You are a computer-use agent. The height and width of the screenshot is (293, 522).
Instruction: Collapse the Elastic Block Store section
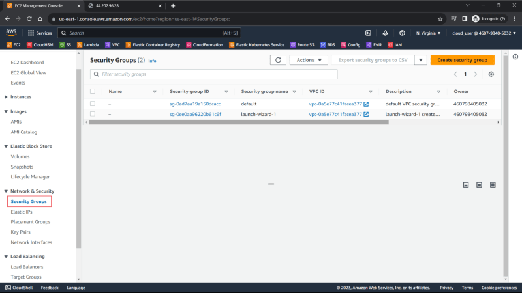(6, 146)
